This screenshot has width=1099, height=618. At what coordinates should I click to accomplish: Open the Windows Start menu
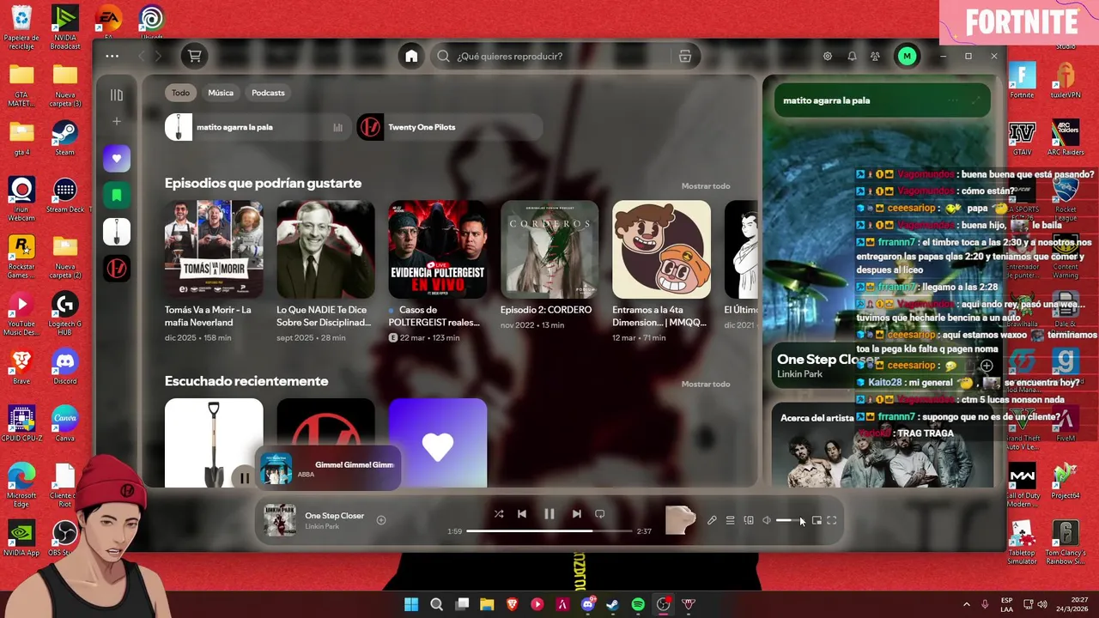pyautogui.click(x=411, y=604)
